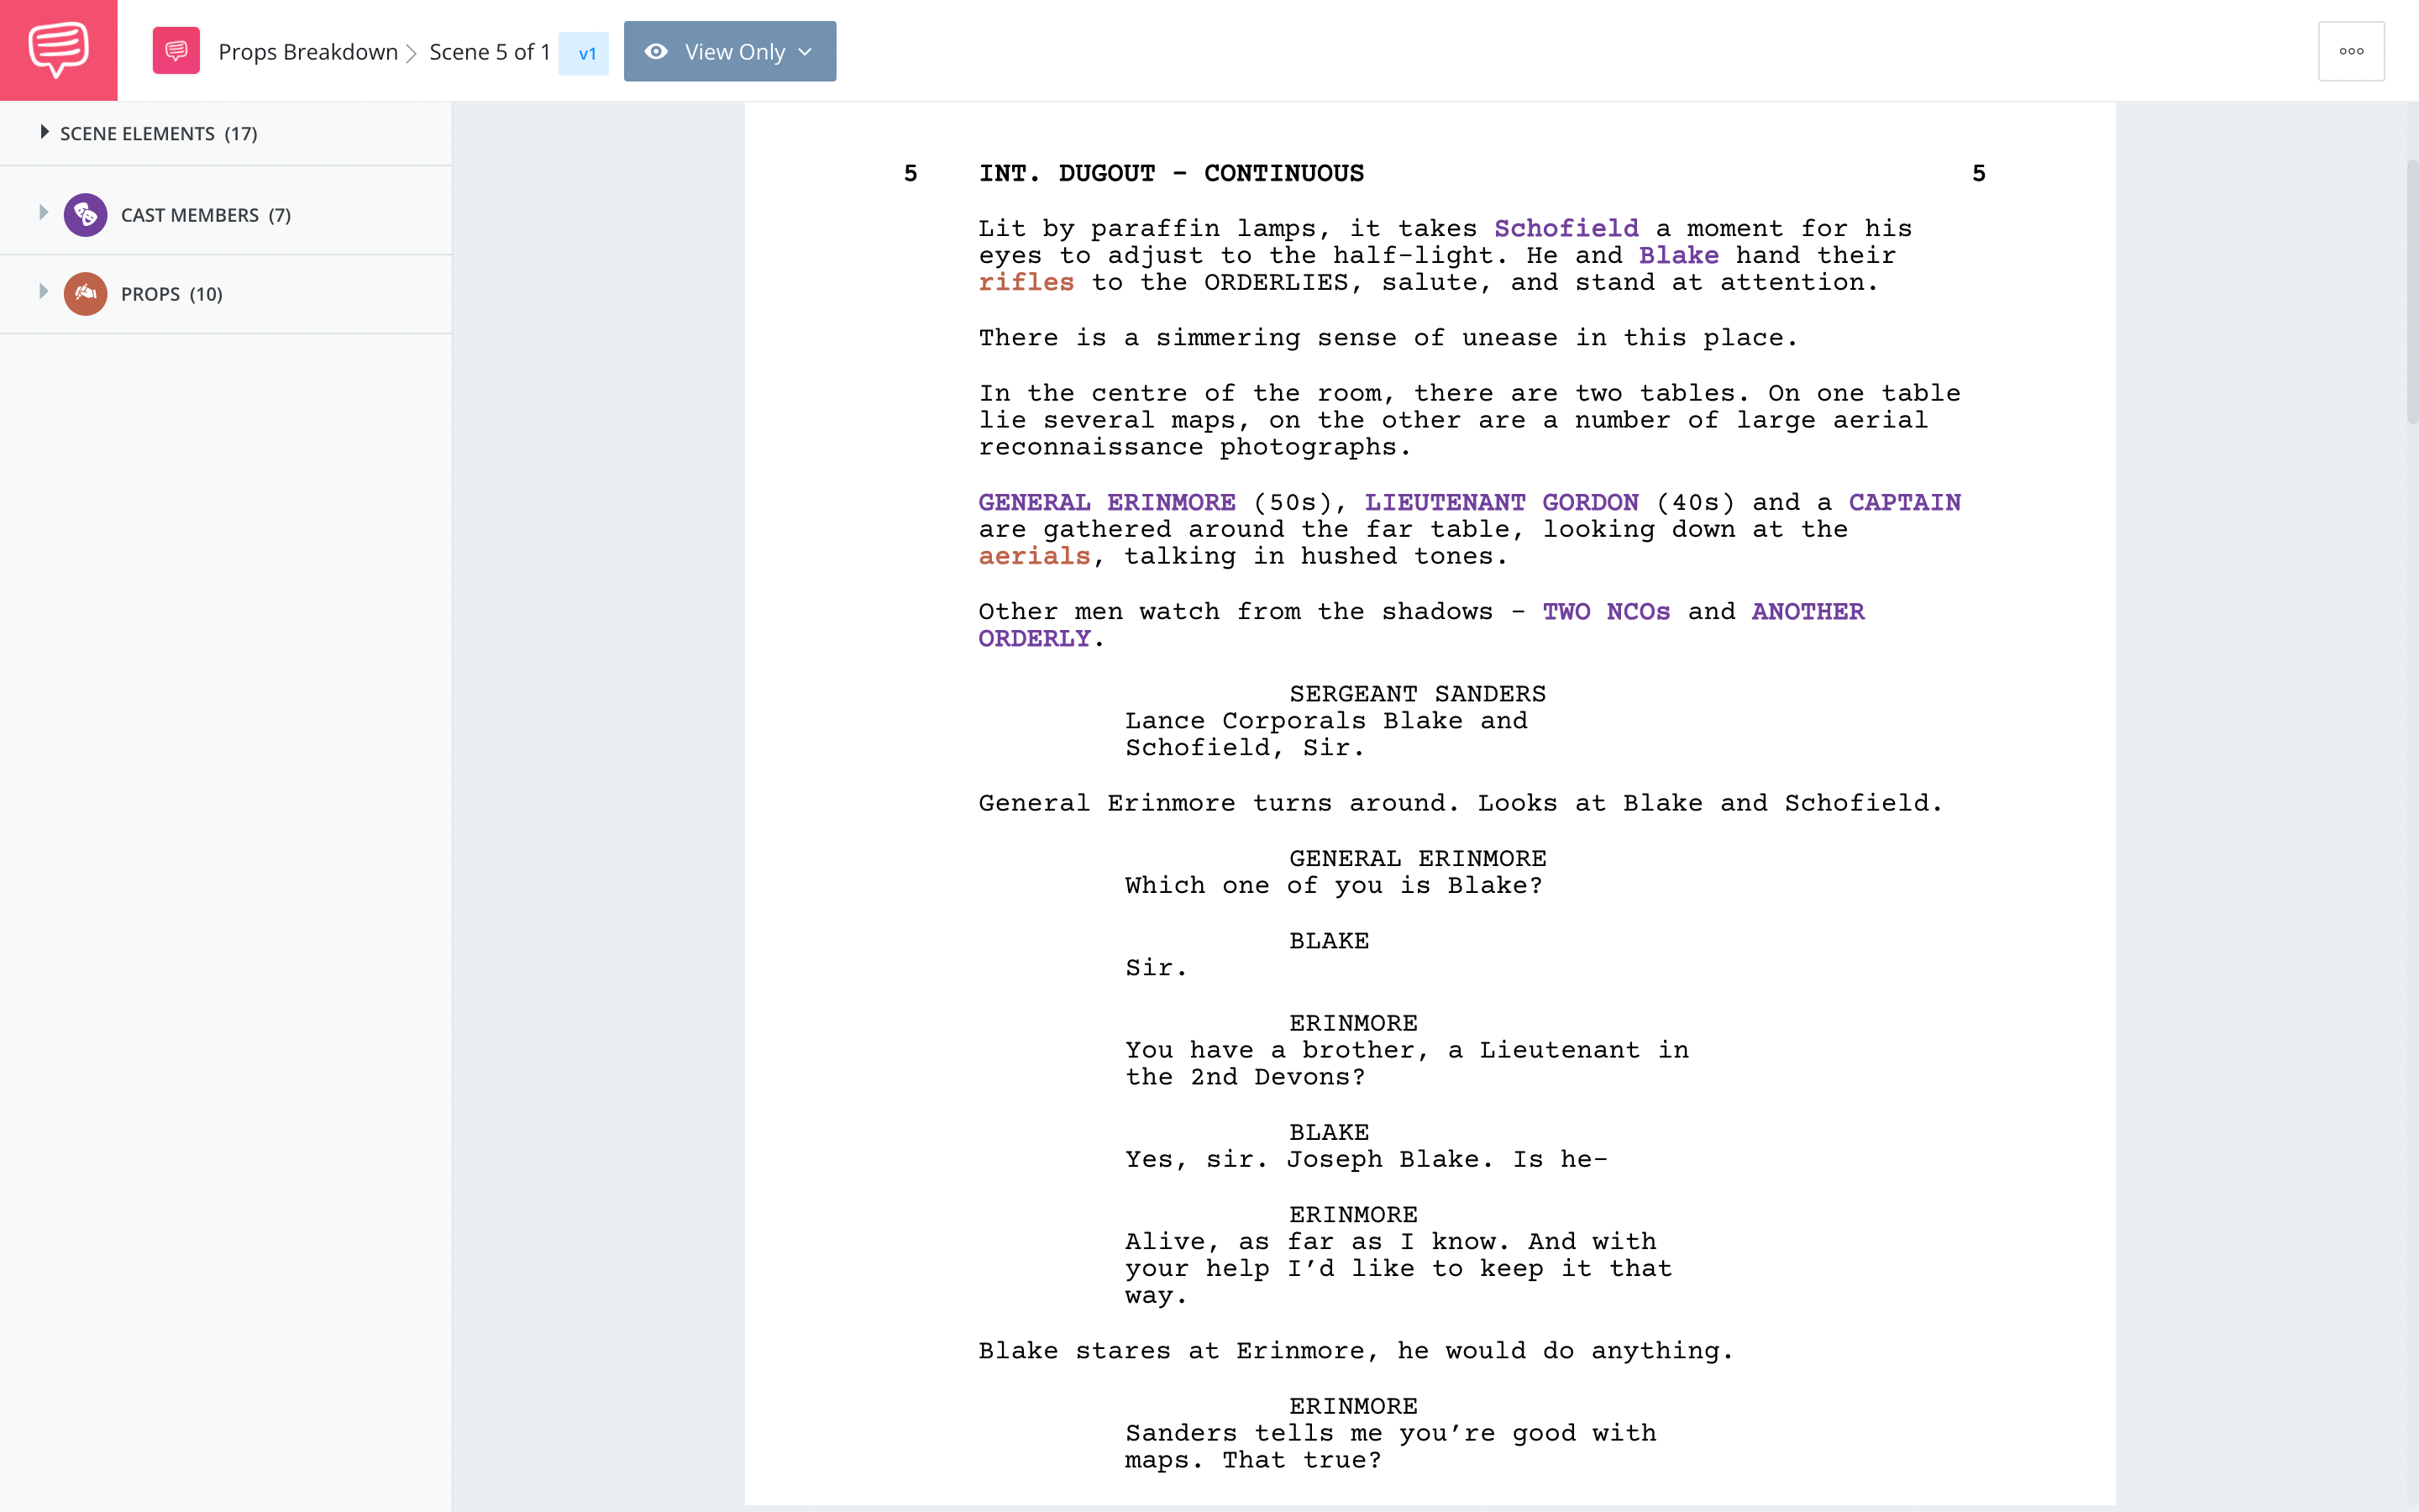Open the Props Breakdown breadcrumb link
Image resolution: width=2419 pixels, height=1512 pixels.
pyautogui.click(x=308, y=52)
